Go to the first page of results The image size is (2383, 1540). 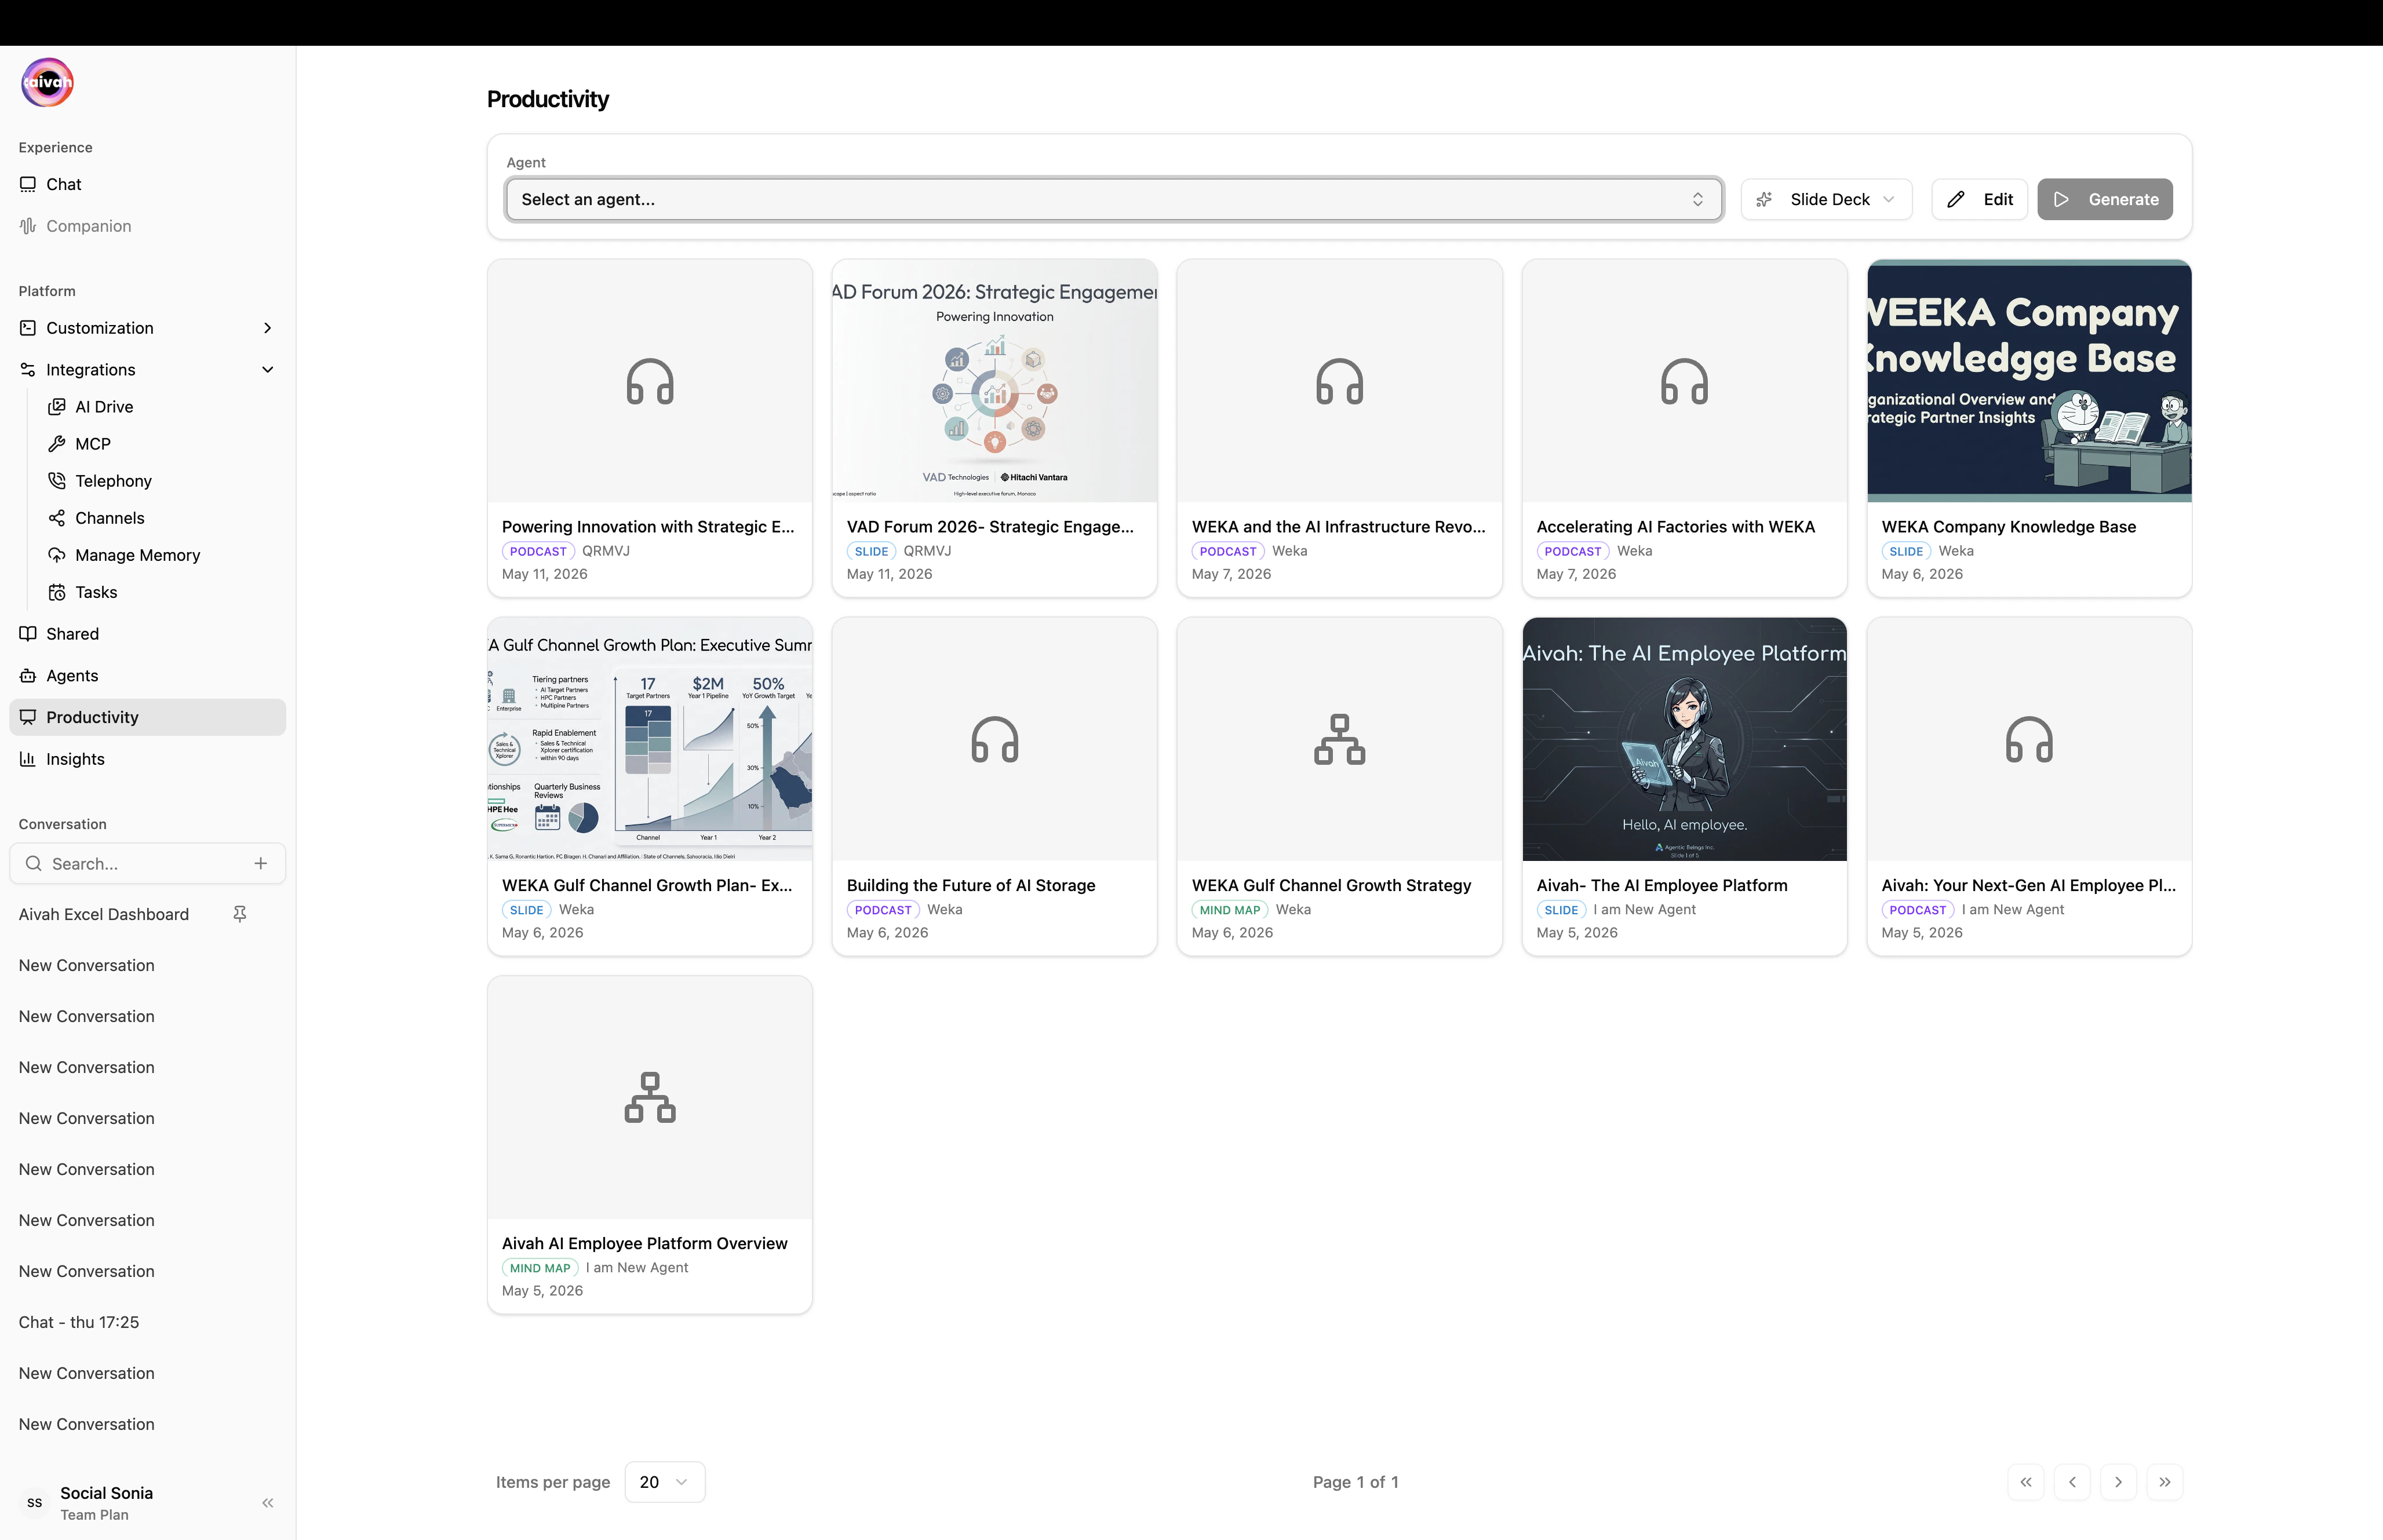(2026, 1482)
